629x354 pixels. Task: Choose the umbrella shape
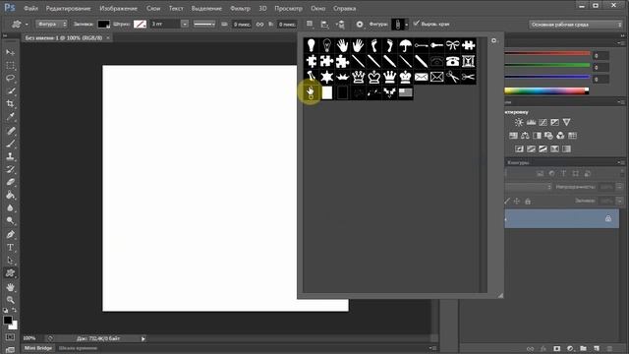(x=406, y=45)
